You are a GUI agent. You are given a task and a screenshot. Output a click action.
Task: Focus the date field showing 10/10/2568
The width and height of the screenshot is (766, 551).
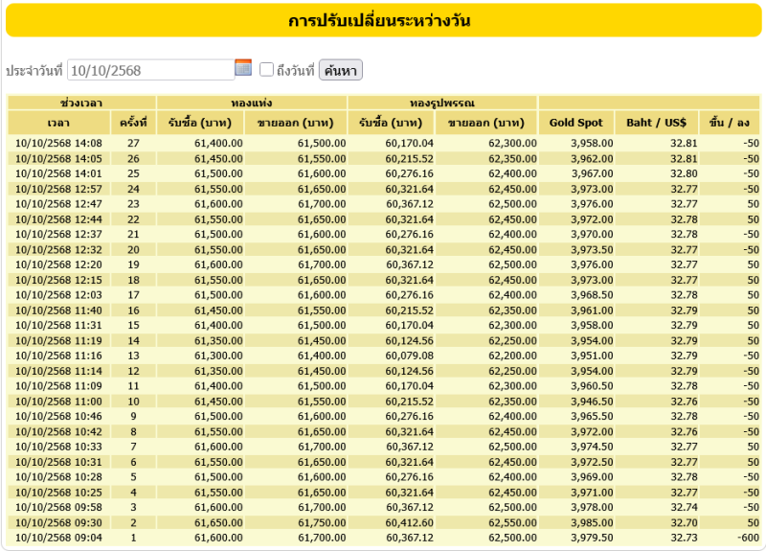pyautogui.click(x=150, y=70)
